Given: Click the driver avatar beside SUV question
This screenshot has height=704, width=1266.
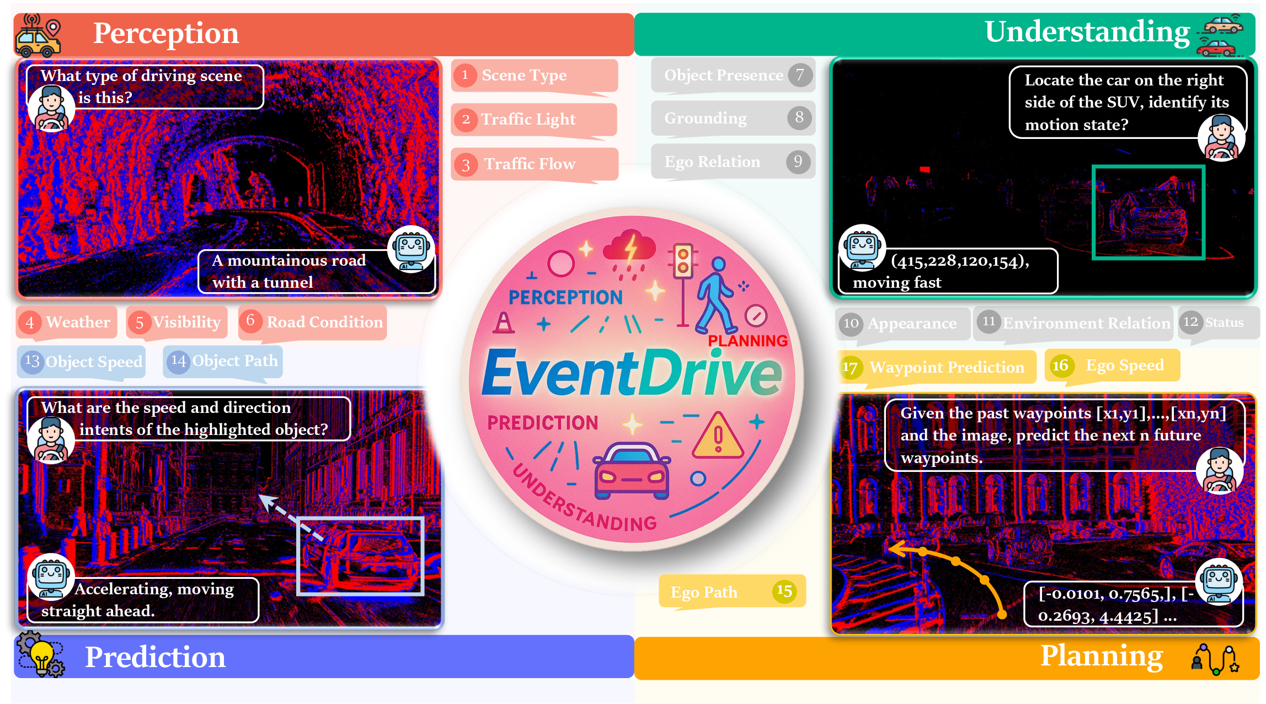Looking at the screenshot, I should [x=1221, y=138].
